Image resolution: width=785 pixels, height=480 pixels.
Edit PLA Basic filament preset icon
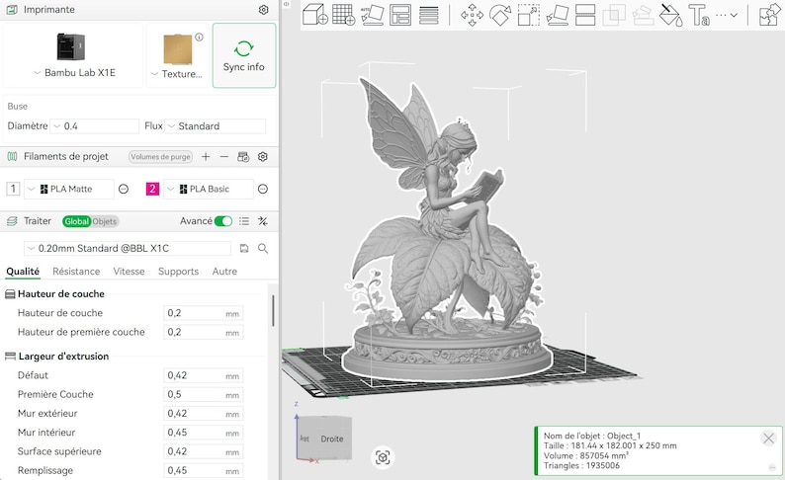click(x=262, y=189)
